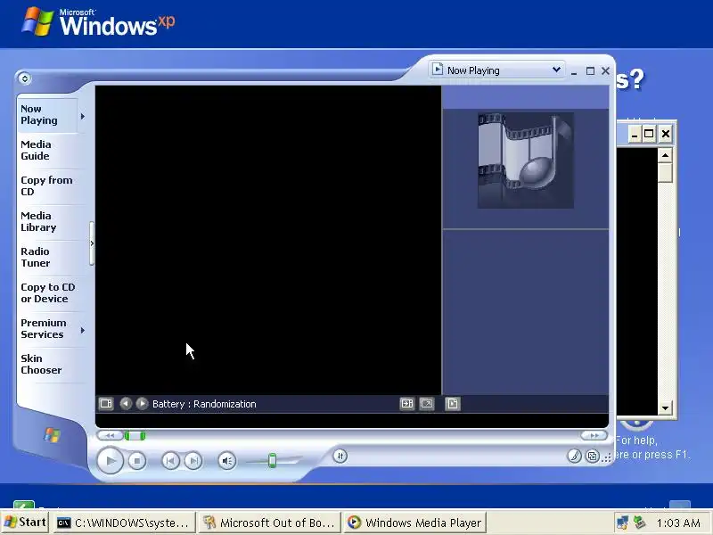Switch to the previous visualization
The height and width of the screenshot is (535, 713).
pos(126,404)
